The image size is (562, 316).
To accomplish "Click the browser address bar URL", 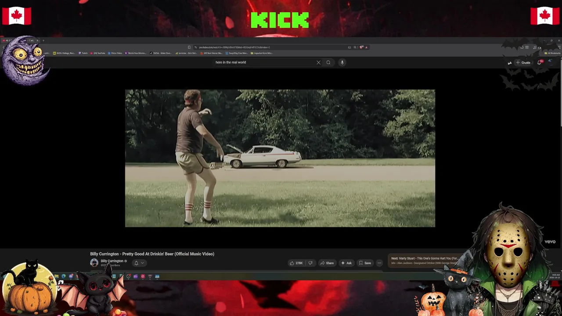I will click(234, 47).
